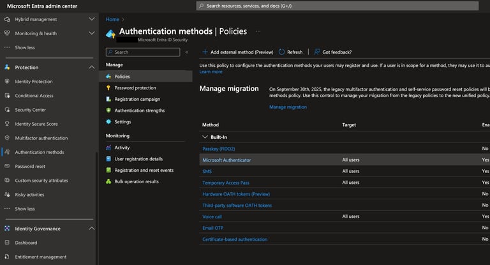Click the Identity Secure Score trophy icon
The width and height of the screenshot is (490, 265).
point(7,124)
